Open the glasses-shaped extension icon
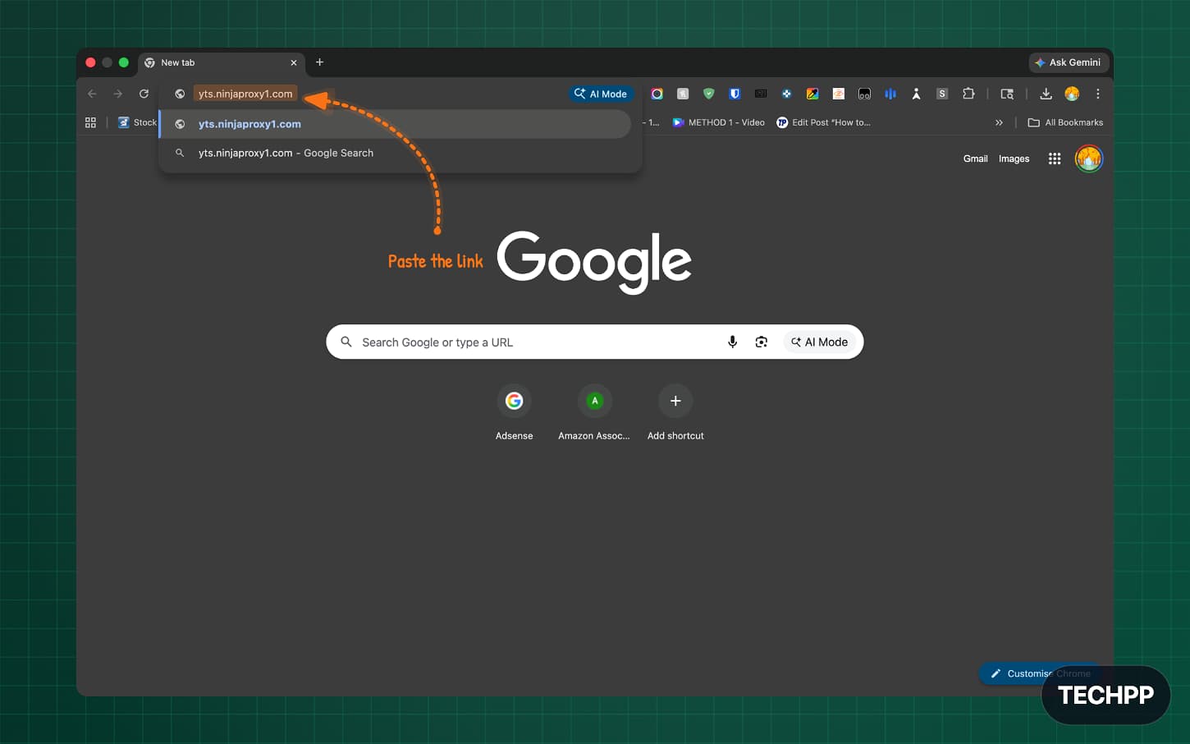 [x=864, y=94]
